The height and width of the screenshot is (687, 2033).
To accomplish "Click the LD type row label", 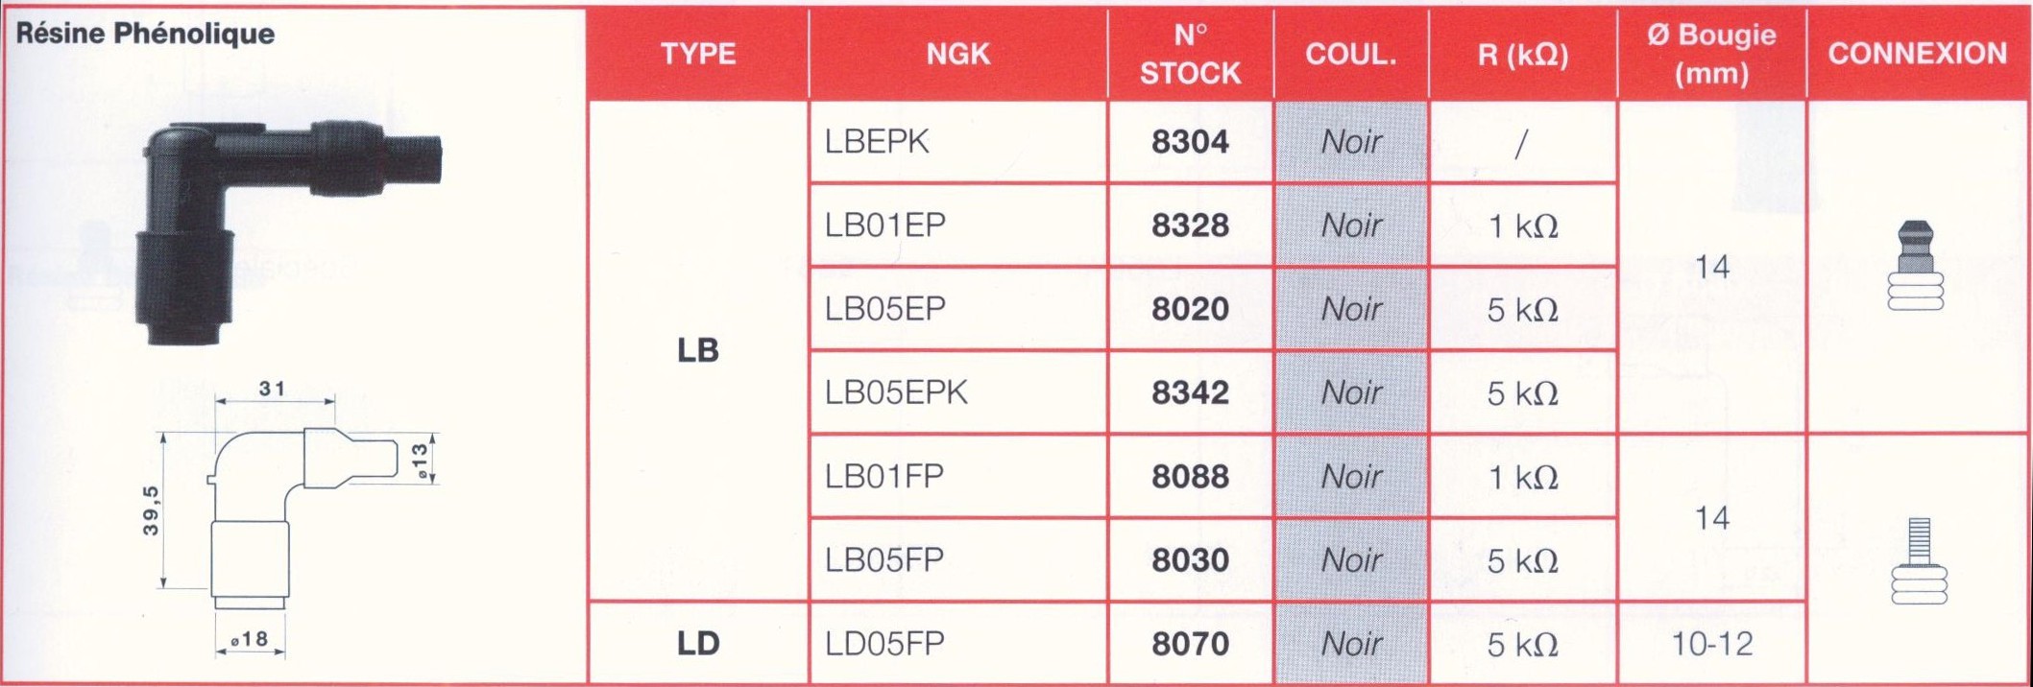I will [698, 643].
